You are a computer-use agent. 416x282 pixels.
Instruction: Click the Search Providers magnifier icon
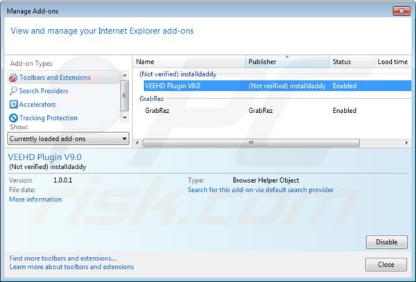[x=13, y=91]
